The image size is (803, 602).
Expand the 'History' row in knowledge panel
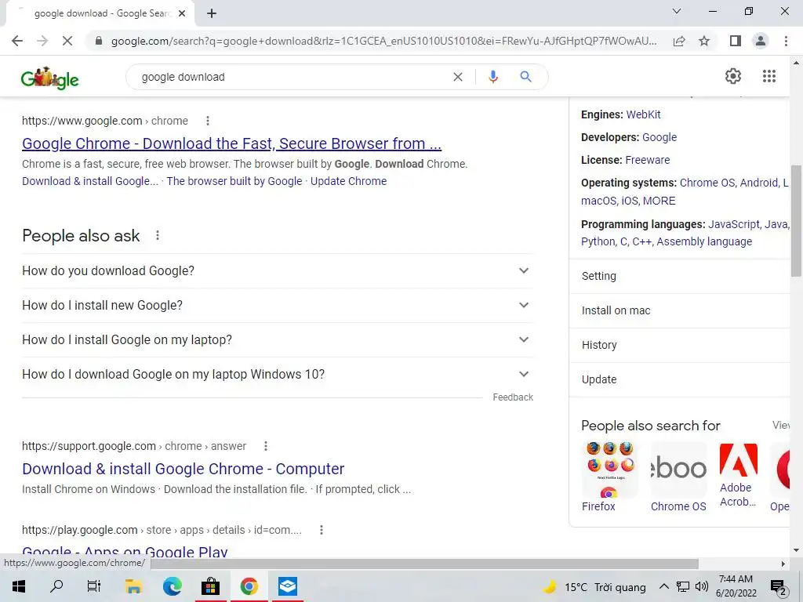coord(679,345)
